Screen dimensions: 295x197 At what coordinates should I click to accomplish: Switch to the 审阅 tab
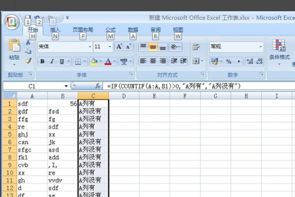(155, 30)
